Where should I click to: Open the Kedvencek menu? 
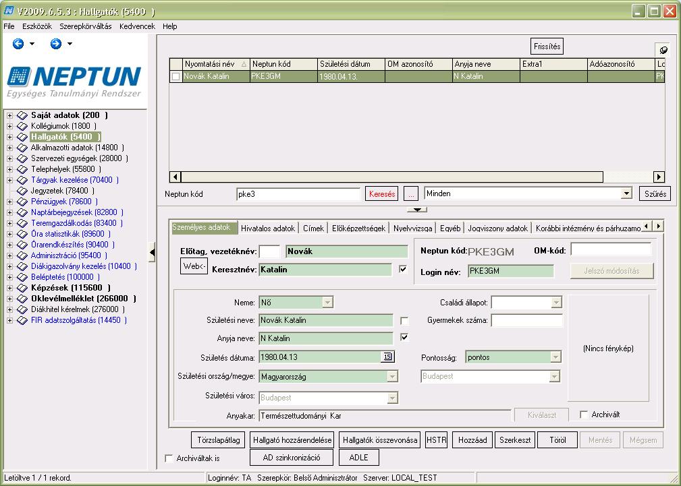137,26
